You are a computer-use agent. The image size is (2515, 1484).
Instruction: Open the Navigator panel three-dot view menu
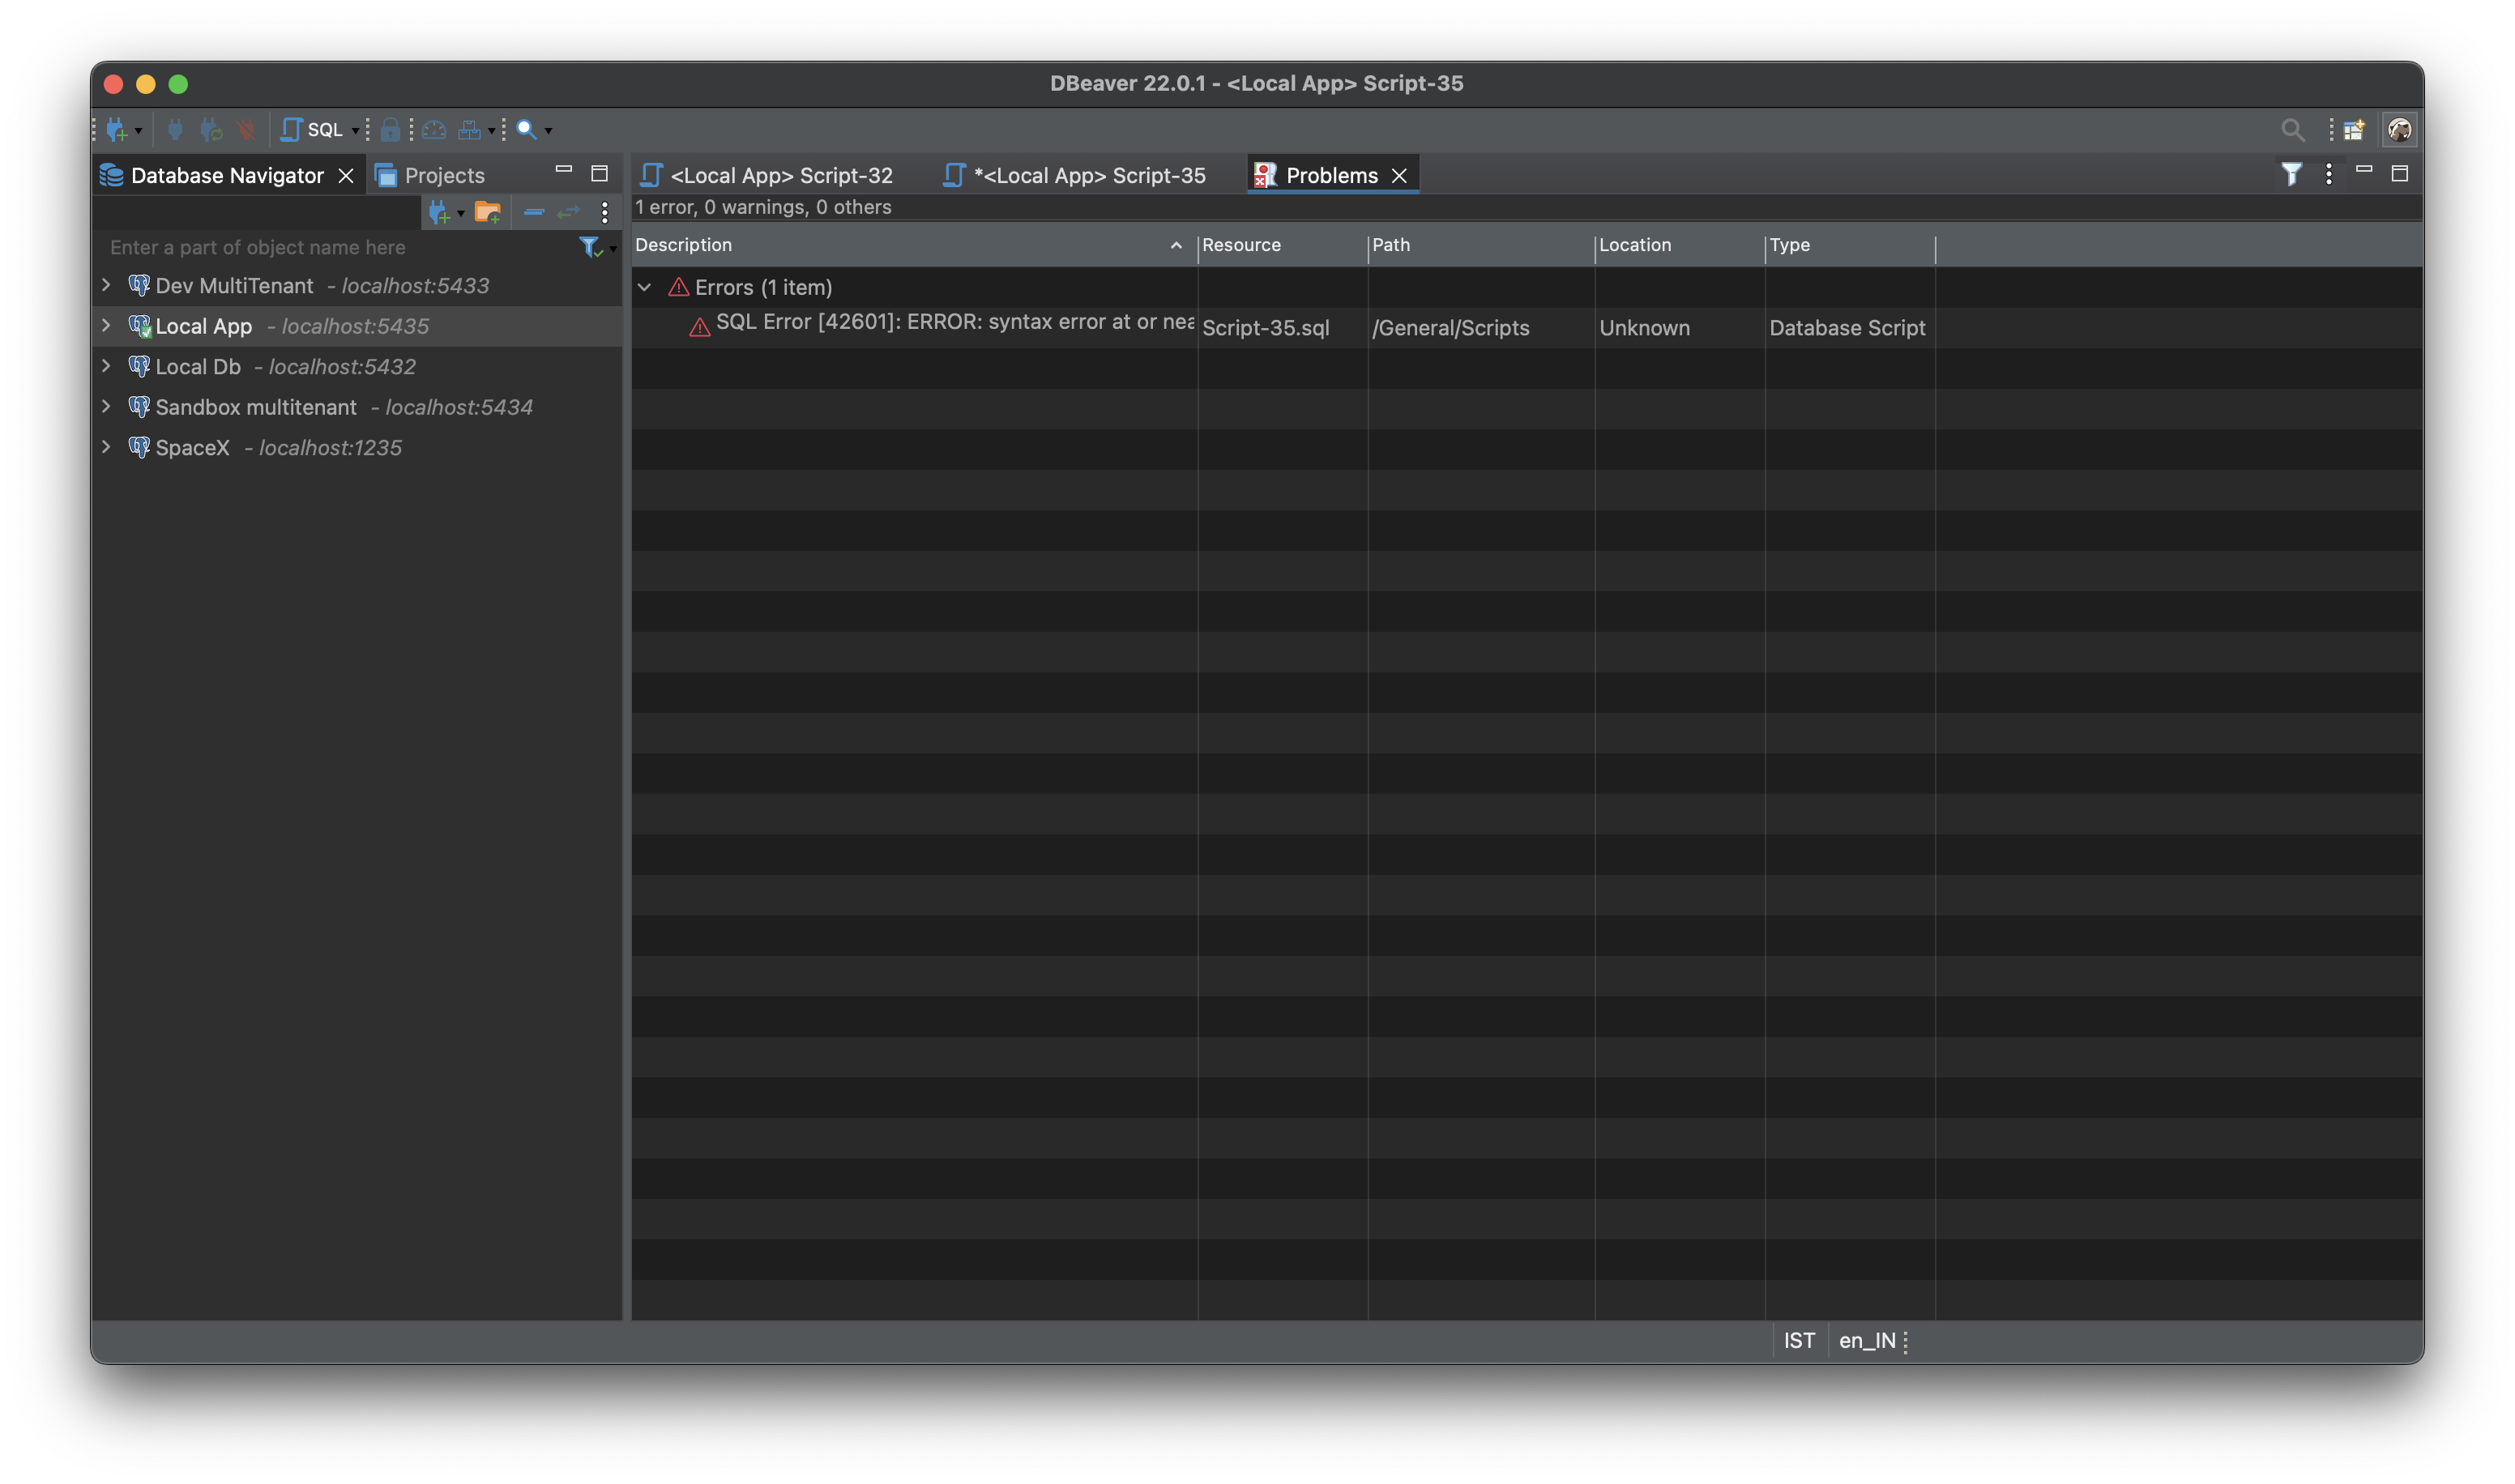point(605,212)
